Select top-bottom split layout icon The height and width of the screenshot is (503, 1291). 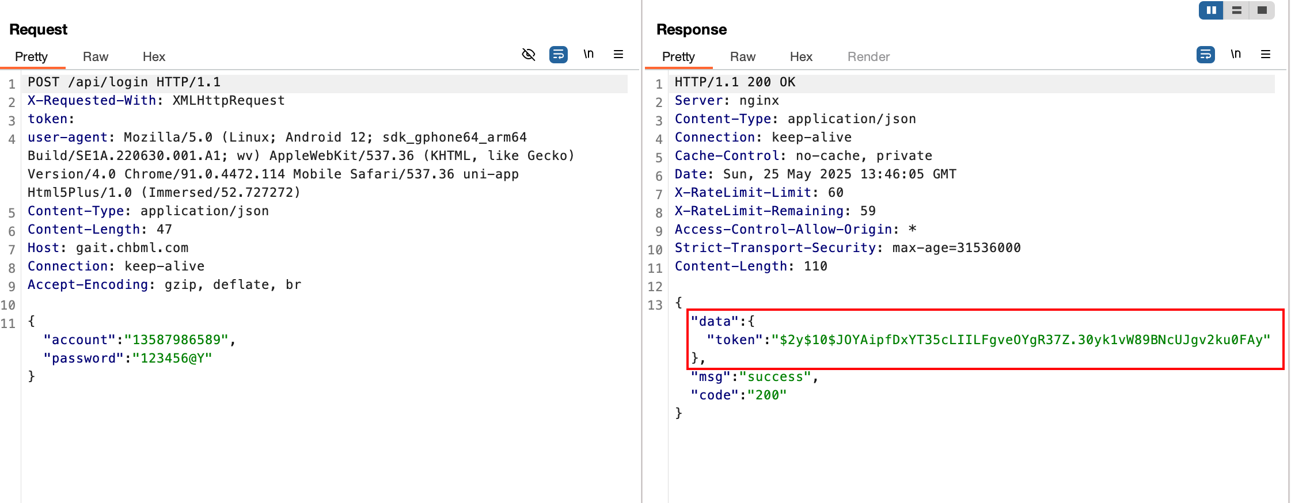pos(1236,10)
